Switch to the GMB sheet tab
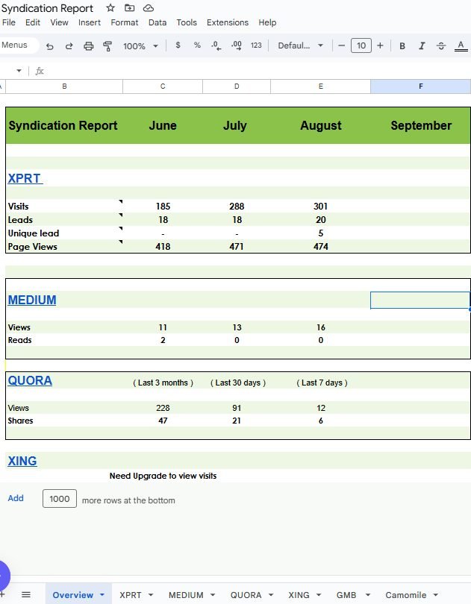The image size is (471, 604). point(346,595)
